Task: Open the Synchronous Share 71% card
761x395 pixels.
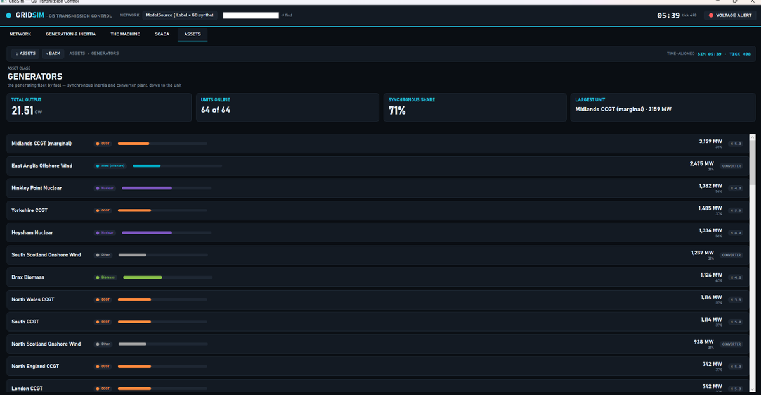Action: coord(475,108)
